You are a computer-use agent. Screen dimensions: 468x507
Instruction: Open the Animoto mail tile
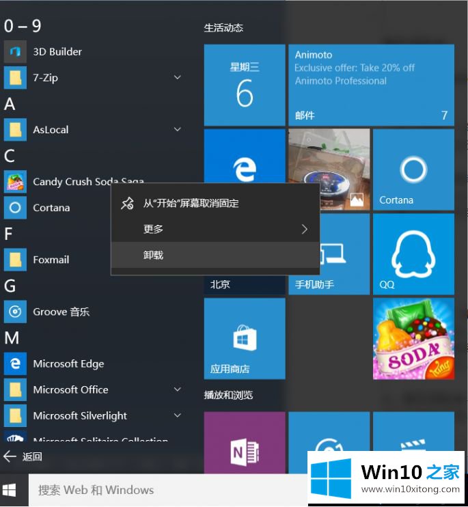[372, 85]
